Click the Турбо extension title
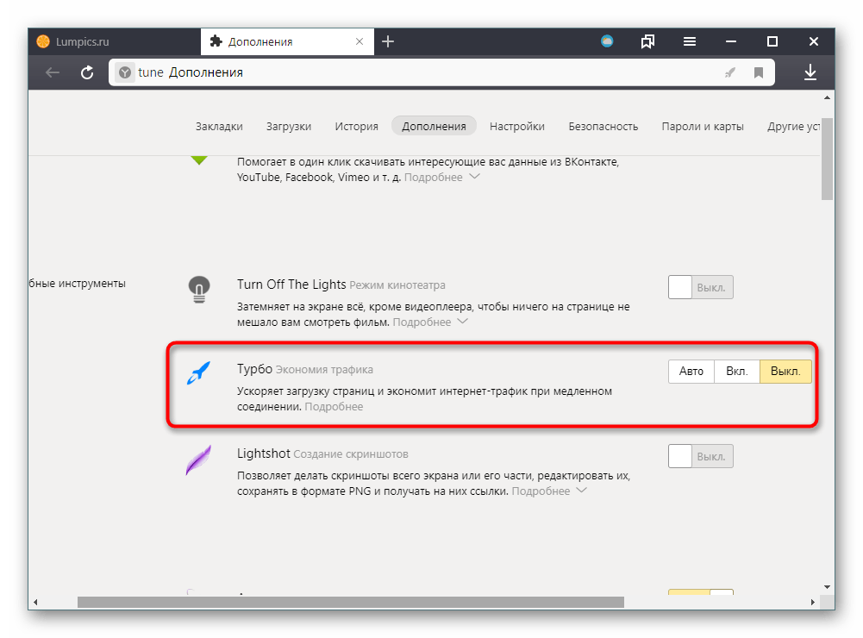This screenshot has height=638, width=863. tap(255, 369)
